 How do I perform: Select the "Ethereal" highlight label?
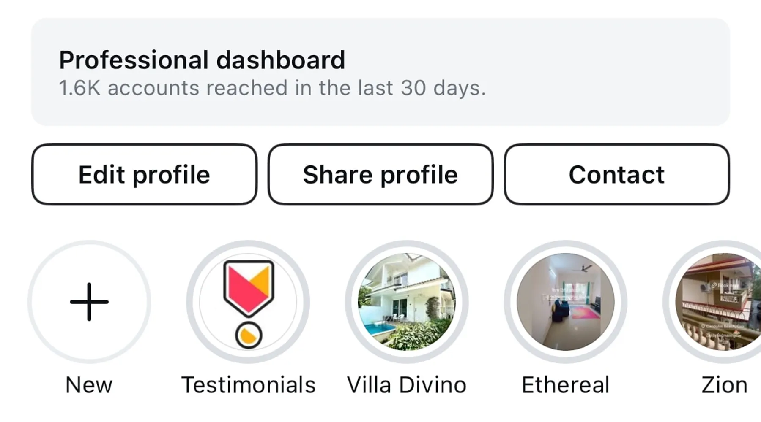pyautogui.click(x=565, y=385)
